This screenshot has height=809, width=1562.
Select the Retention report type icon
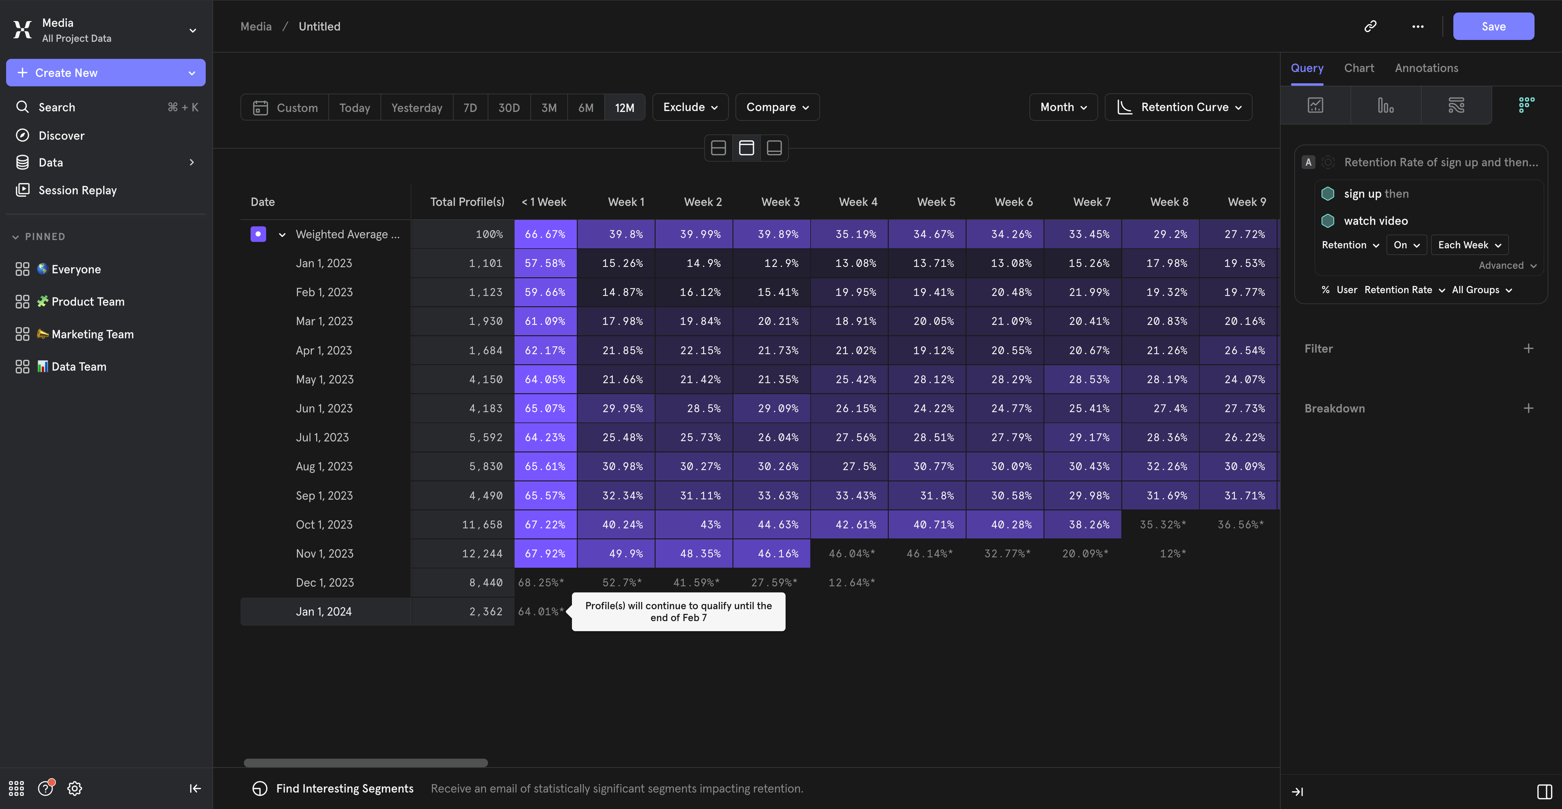pos(1526,105)
